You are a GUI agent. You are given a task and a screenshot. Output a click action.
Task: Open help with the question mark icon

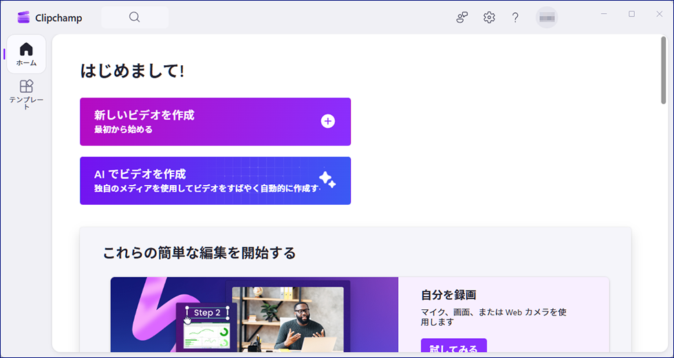coord(515,18)
